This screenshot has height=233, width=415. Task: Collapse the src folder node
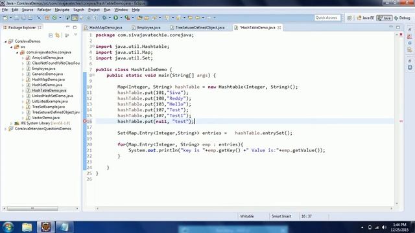pos(12,47)
